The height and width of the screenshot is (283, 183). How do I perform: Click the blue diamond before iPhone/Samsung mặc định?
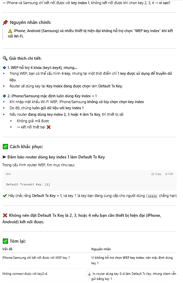4,96
